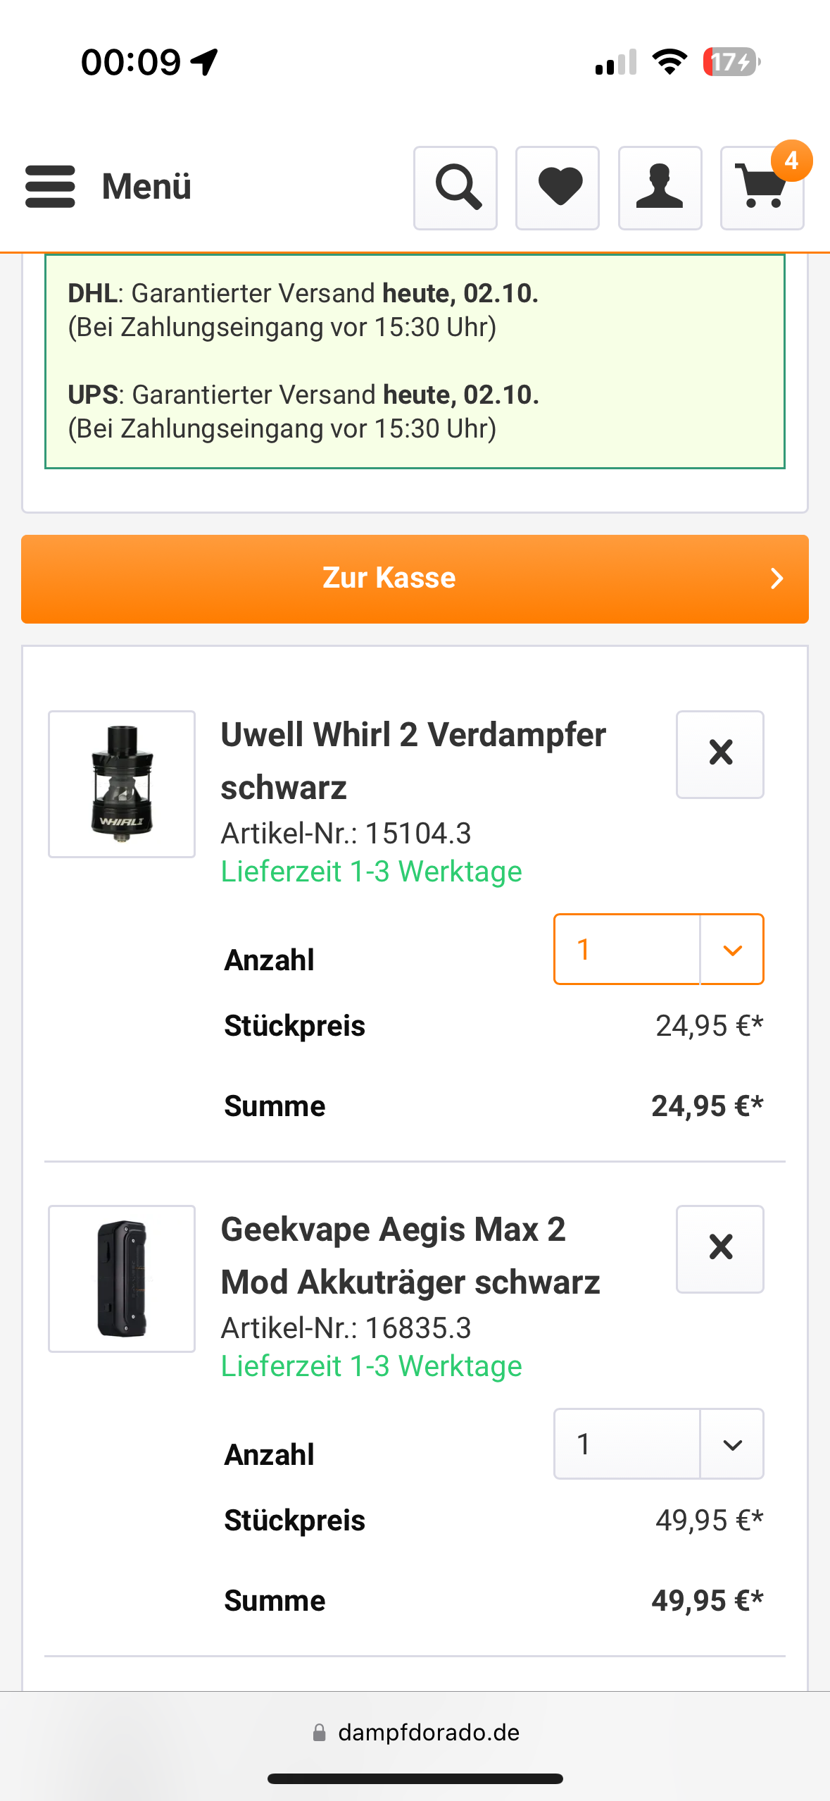Open the Menü label

click(146, 187)
